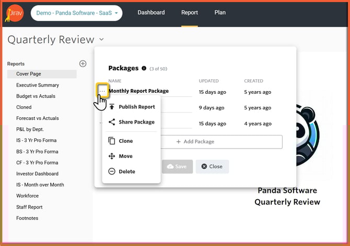
Task: Click the Move arrows icon
Action: click(x=112, y=156)
